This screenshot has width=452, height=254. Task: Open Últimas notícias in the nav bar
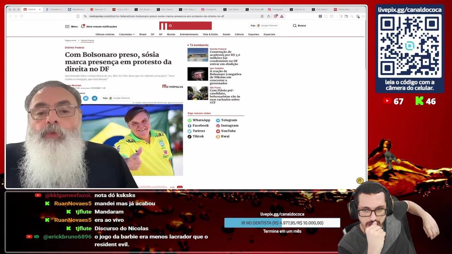pyautogui.click(x=105, y=34)
